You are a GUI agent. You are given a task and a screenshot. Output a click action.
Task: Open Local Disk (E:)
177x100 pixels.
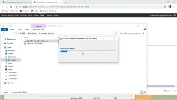(12, 76)
